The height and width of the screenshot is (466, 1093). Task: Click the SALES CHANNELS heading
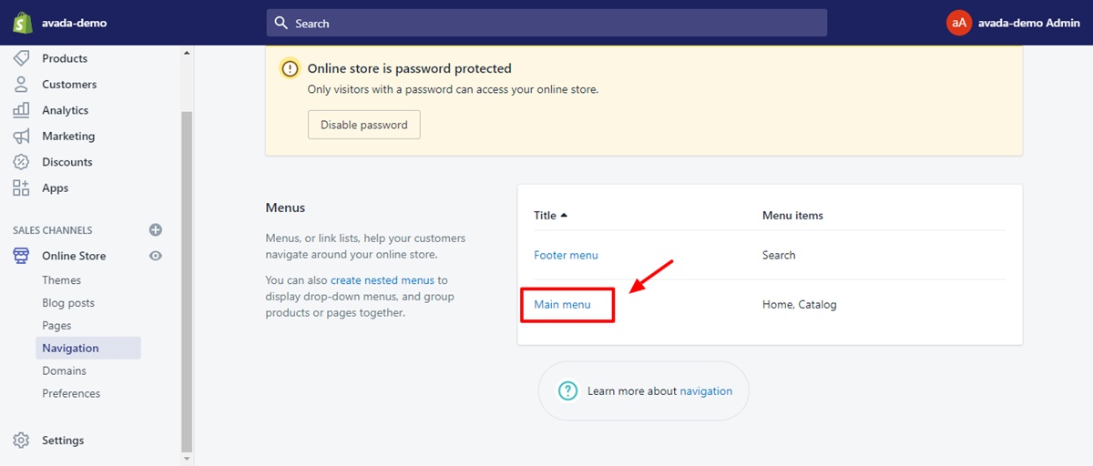[53, 230]
